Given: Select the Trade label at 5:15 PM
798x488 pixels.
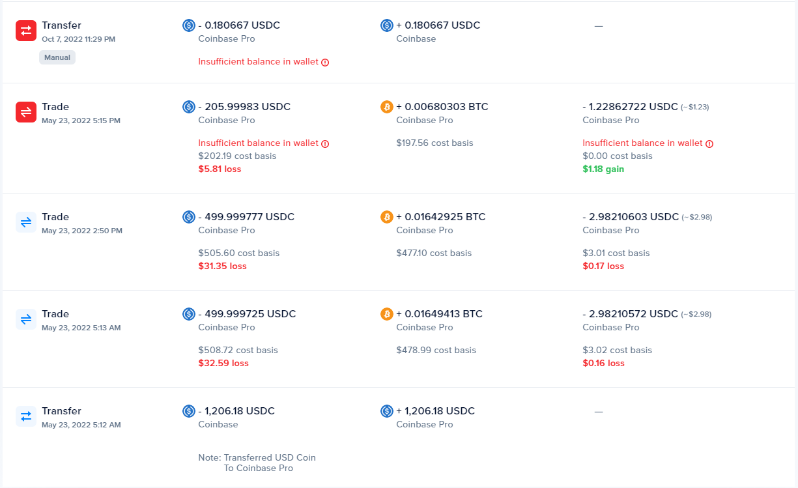Looking at the screenshot, I should click(55, 107).
